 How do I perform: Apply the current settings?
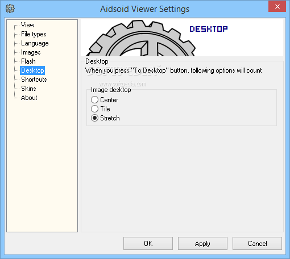point(202,243)
